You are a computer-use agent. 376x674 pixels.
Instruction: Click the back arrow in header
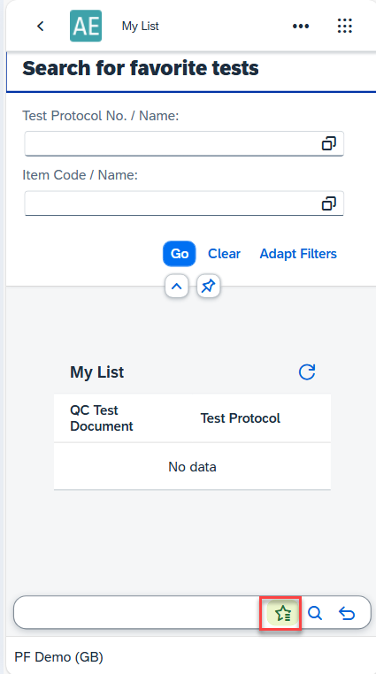pos(41,27)
